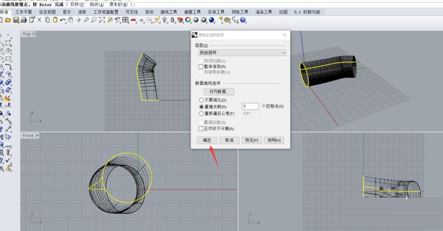Open a file with the folder icon
The width and height of the screenshot is (443, 231).
click(8, 20)
